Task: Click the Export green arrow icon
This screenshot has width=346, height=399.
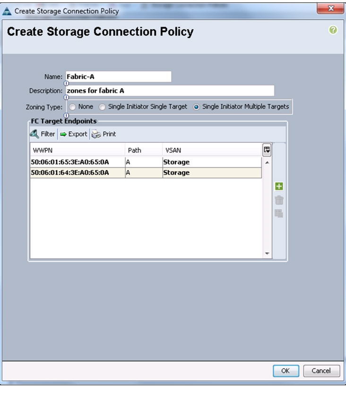Action: (63, 134)
